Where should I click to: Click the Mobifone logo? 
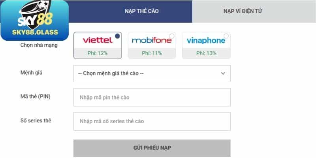point(152,40)
